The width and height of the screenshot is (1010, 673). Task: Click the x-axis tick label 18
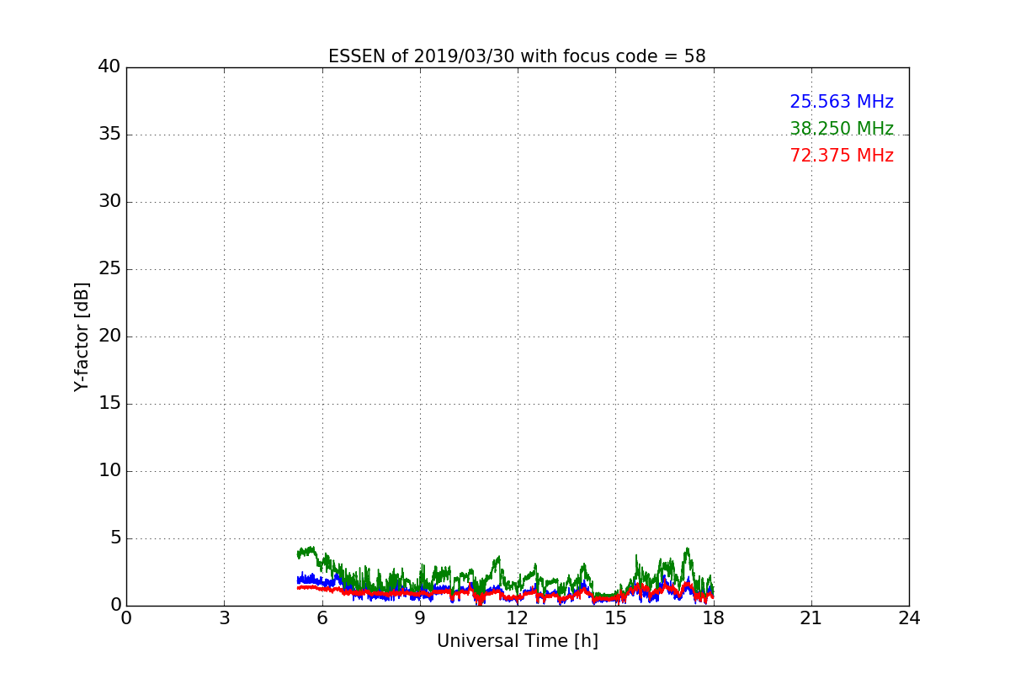(x=714, y=617)
